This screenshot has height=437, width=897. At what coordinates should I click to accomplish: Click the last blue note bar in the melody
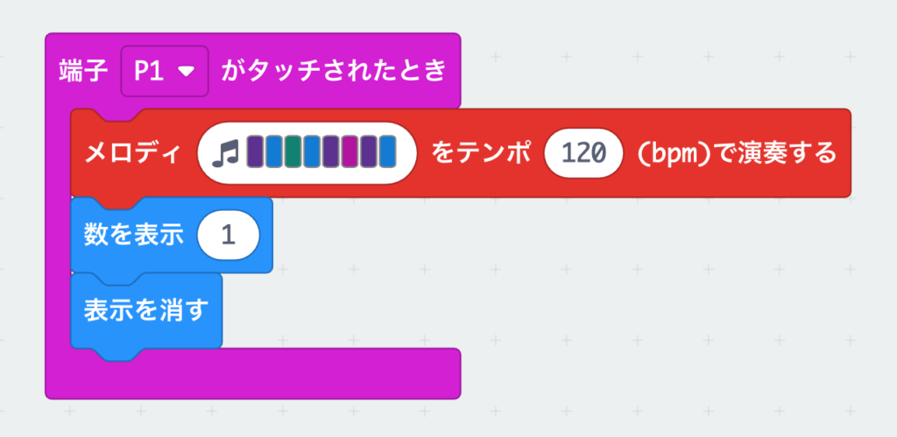click(x=386, y=153)
